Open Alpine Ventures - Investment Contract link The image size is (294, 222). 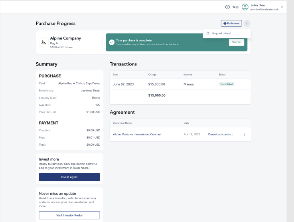137,135
